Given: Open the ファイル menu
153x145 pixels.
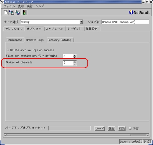Looking at the screenshot, I should 9,6.
